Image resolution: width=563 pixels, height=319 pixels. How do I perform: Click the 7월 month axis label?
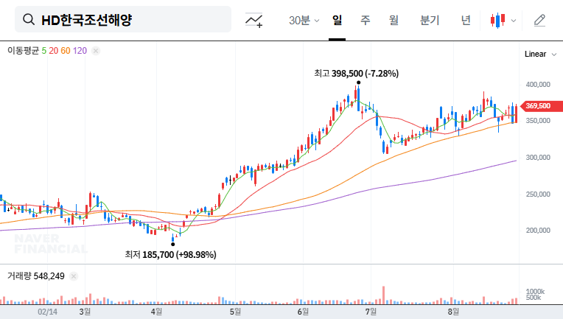point(371,312)
